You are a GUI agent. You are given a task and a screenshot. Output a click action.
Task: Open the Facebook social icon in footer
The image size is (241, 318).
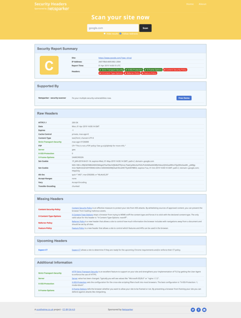(x=198, y=310)
